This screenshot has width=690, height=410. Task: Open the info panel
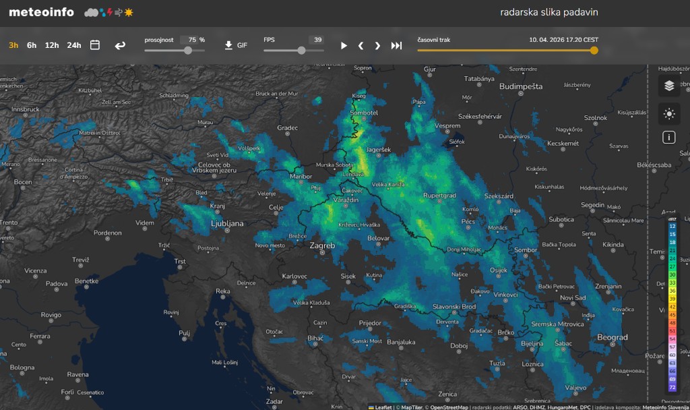(x=669, y=136)
